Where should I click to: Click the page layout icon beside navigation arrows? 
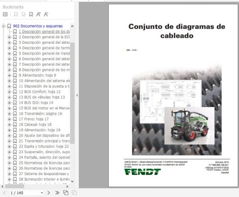point(66,193)
